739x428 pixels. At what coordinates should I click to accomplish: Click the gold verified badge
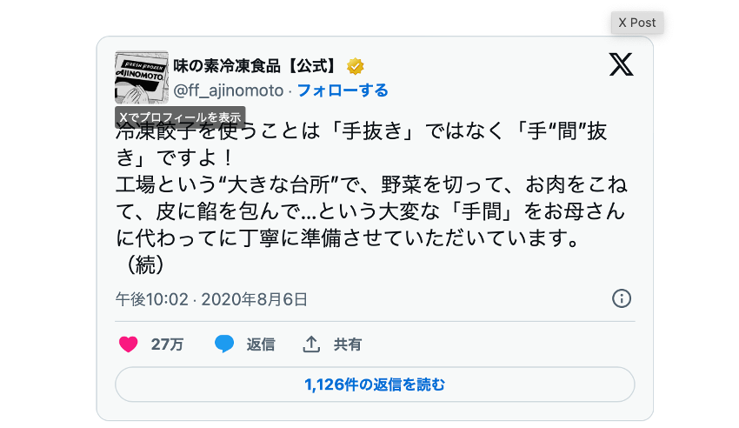356,66
